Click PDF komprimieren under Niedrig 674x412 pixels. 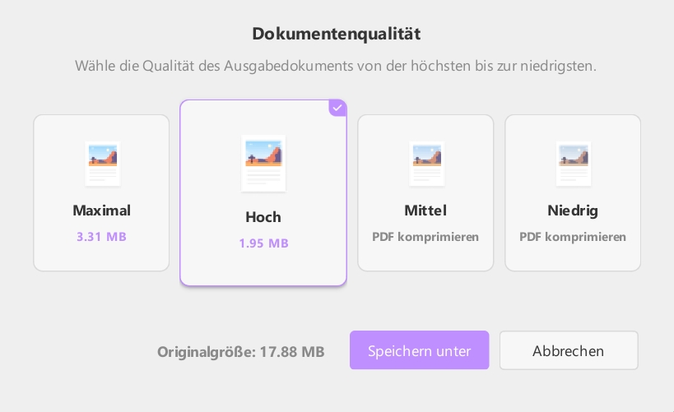573,237
